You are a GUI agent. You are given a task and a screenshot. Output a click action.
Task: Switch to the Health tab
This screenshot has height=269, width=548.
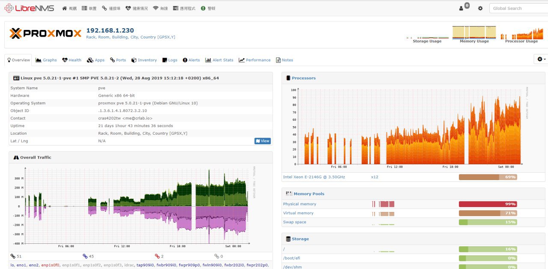(71, 60)
